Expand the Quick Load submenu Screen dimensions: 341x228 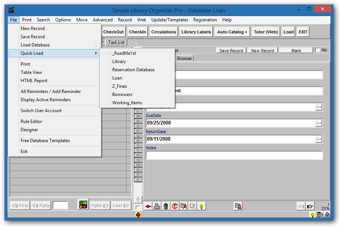click(54, 53)
